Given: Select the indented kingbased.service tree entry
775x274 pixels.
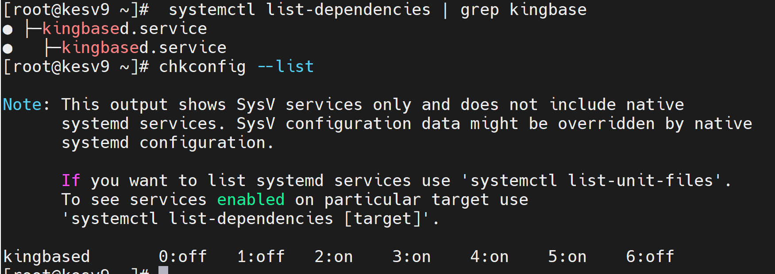Looking at the screenshot, I should pos(144,48).
